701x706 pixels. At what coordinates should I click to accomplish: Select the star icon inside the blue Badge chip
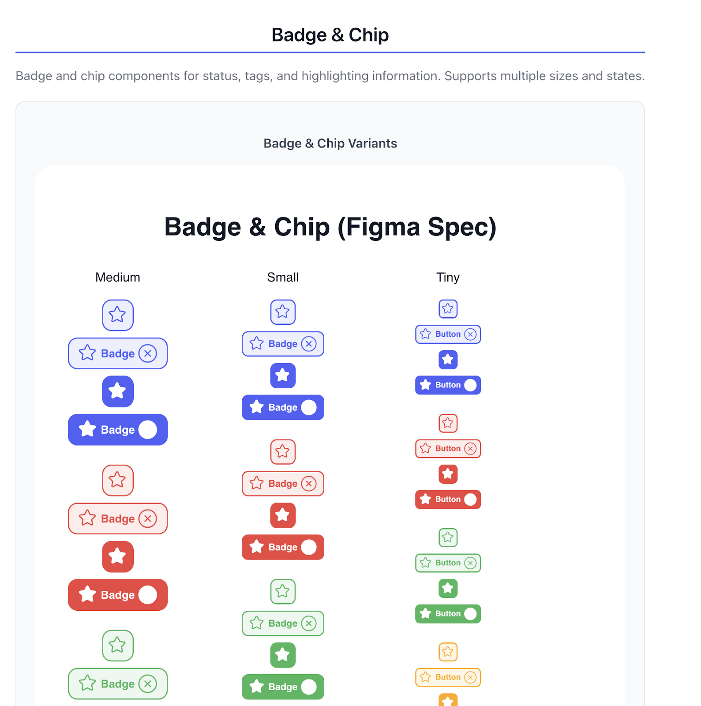(87, 353)
